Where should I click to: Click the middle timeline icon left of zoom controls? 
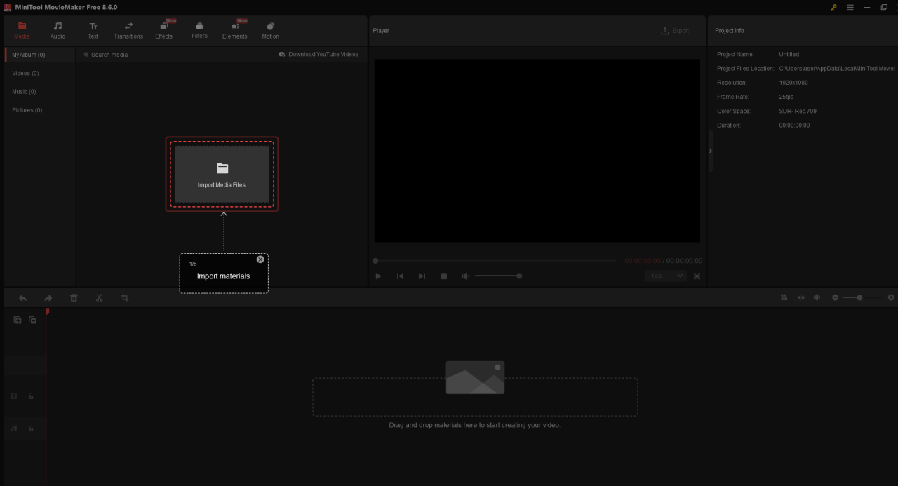pyautogui.click(x=800, y=297)
